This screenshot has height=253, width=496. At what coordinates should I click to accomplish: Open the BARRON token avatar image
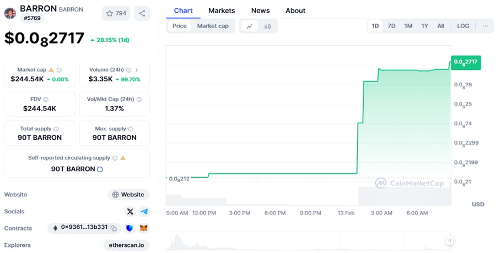[x=10, y=13]
